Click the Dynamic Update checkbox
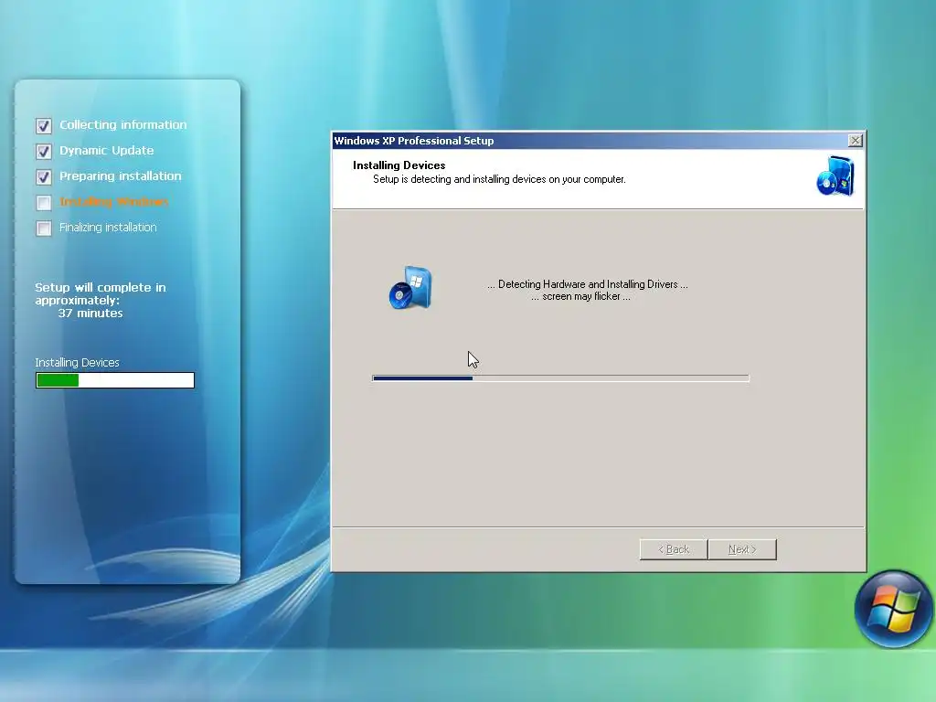Image resolution: width=936 pixels, height=702 pixels. pyautogui.click(x=44, y=151)
